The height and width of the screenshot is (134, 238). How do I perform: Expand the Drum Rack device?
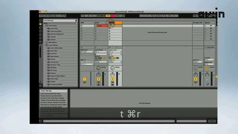click(x=46, y=28)
